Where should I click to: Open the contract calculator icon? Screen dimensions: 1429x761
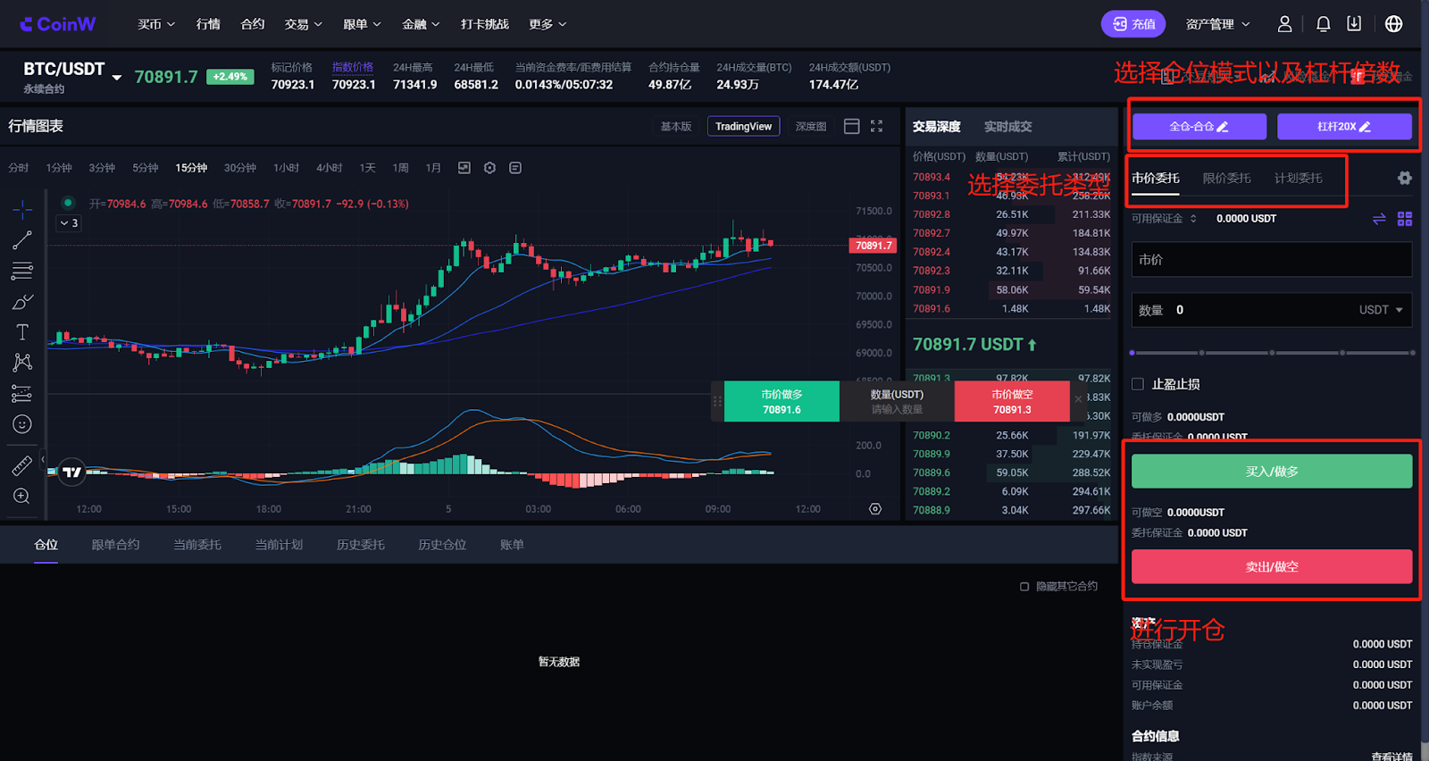pos(1405,219)
